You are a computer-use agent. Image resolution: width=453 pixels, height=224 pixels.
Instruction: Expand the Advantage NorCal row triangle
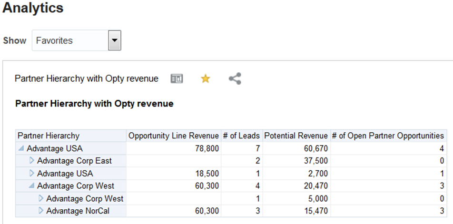pos(41,211)
